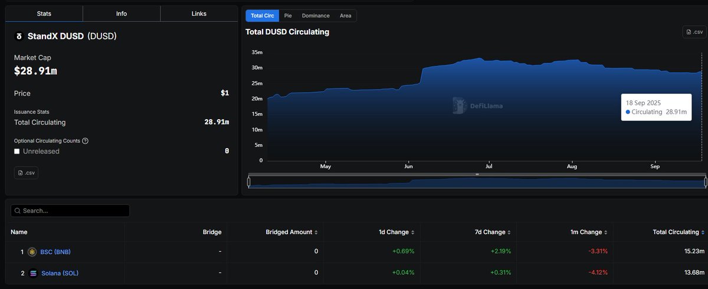Open the Links tab

point(199,14)
